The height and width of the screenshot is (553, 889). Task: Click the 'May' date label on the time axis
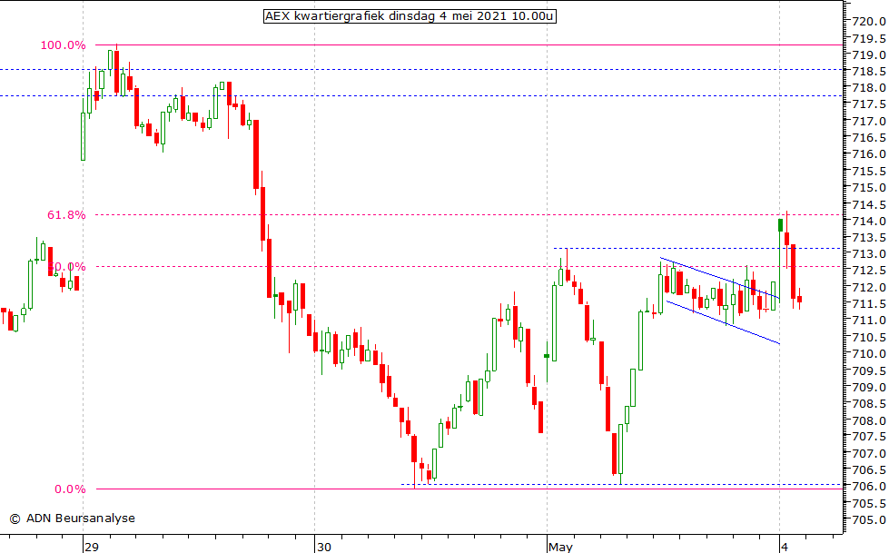pos(560,547)
